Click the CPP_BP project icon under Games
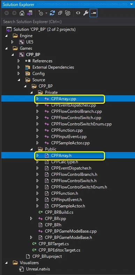Image resolution: width=135 pixels, height=275 pixels. (x=22, y=55)
